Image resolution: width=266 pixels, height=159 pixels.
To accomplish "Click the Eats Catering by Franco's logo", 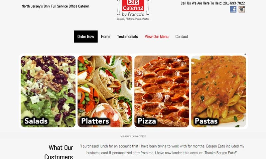I will click(x=133, y=10).
